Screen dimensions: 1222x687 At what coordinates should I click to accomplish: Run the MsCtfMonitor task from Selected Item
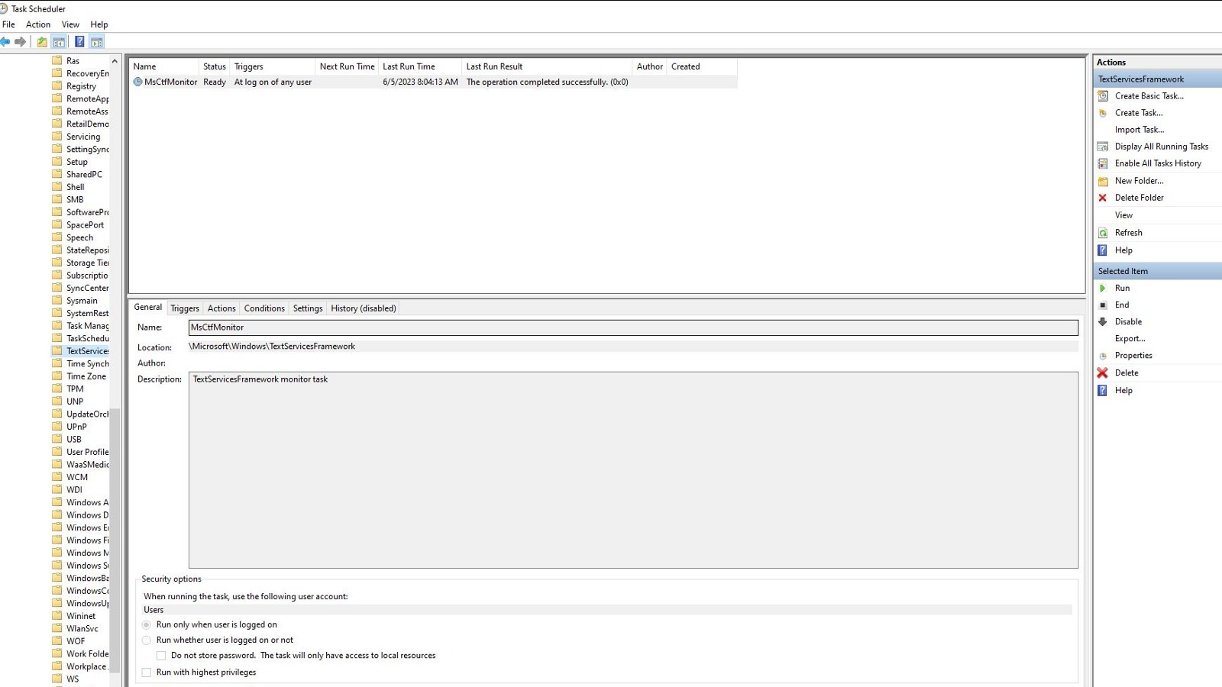pyautogui.click(x=1121, y=288)
